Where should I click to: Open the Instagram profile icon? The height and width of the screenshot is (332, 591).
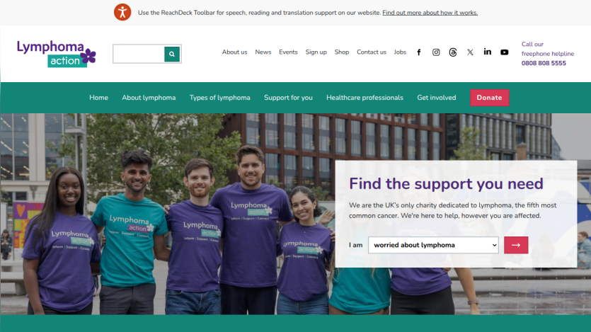pos(436,52)
